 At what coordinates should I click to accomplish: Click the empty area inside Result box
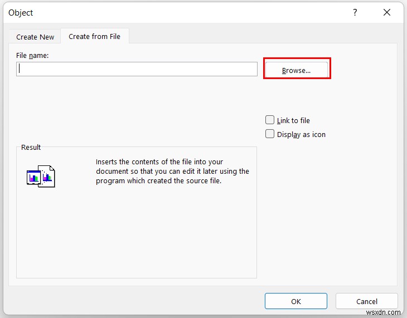137,234
